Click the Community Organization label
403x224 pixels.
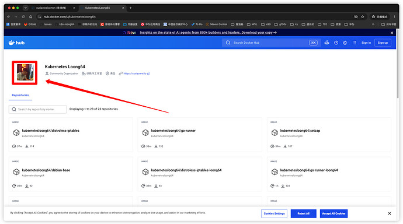(64, 73)
